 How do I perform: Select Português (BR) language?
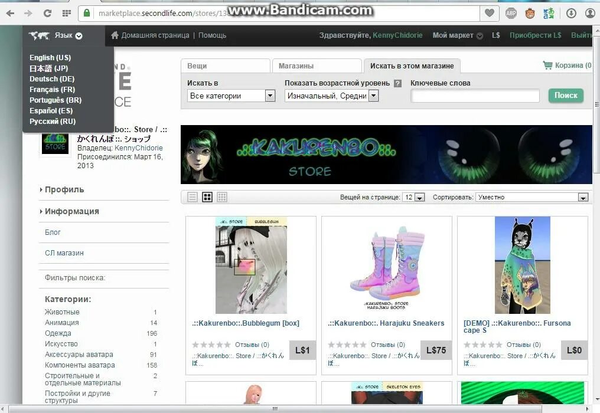56,100
